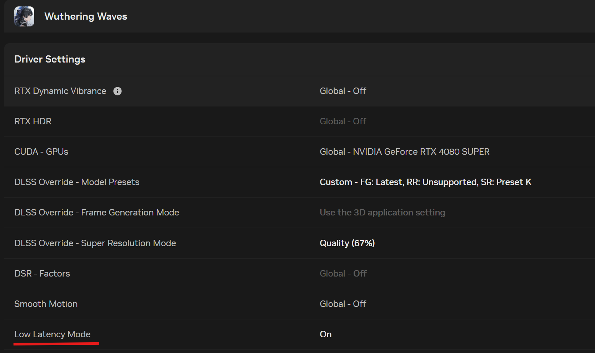Open the CUDA - GPUs setting

(41, 152)
